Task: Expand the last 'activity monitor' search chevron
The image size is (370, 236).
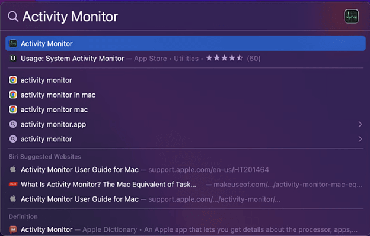Action: click(x=360, y=139)
